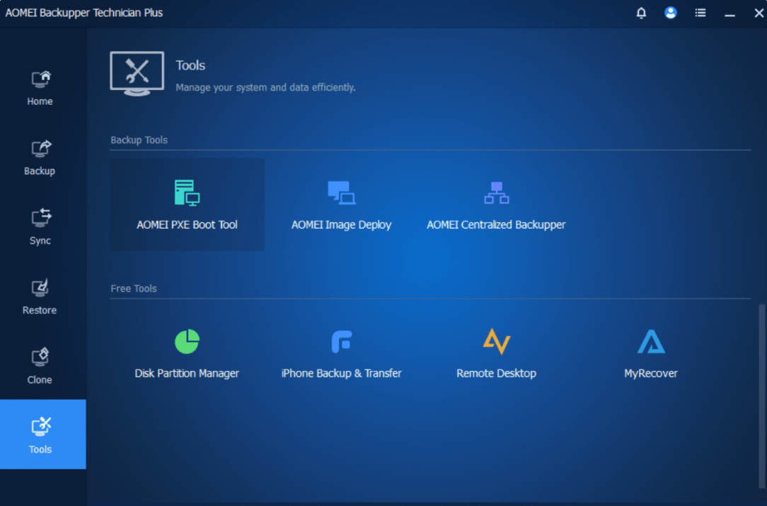Click the notification bell icon
The width and height of the screenshot is (767, 506).
[x=641, y=12]
